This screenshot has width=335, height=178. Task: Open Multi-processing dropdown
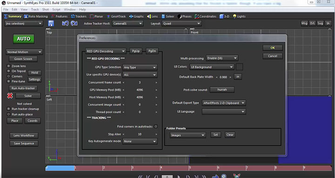(x=222, y=58)
